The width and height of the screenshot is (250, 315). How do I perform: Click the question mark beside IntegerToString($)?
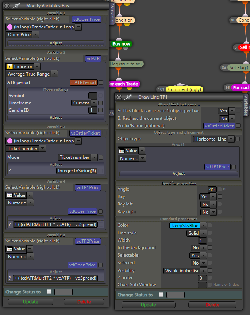[9, 171]
